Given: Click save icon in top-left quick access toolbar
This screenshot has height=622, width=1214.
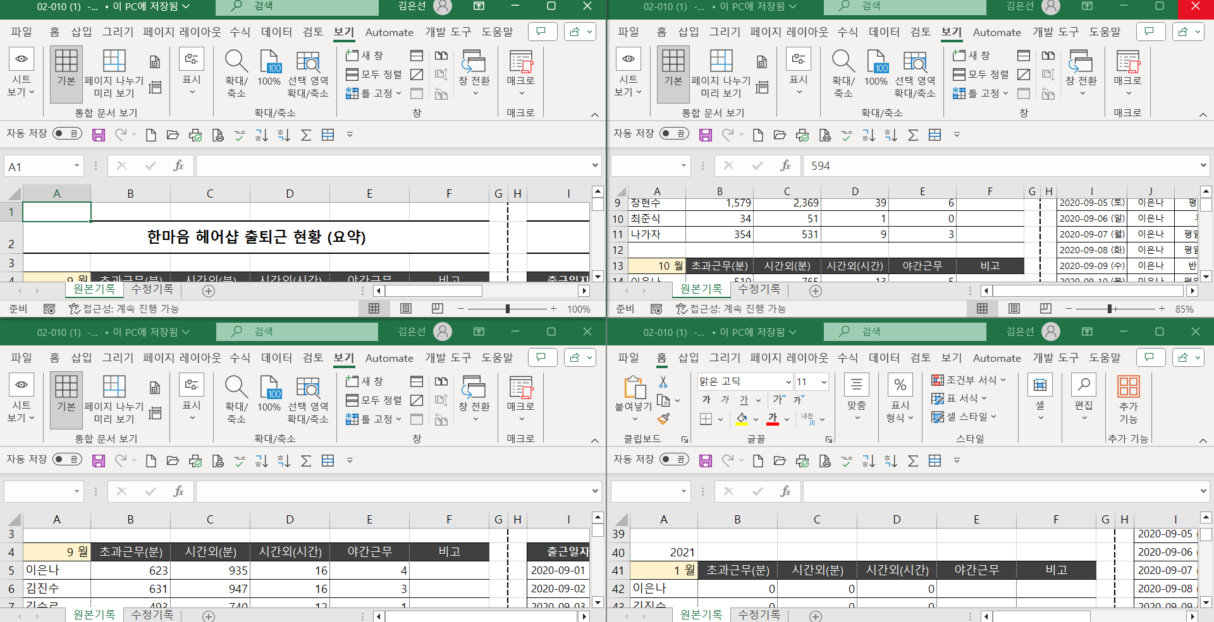Looking at the screenshot, I should [x=98, y=135].
